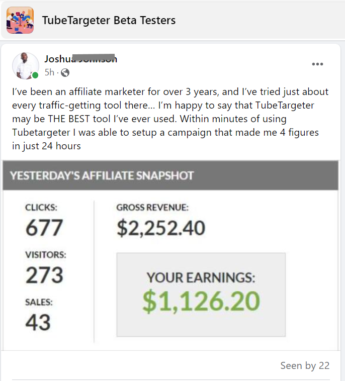The height and width of the screenshot is (381, 345).
Task: View Joshua's profile picture
Action: 26,66
